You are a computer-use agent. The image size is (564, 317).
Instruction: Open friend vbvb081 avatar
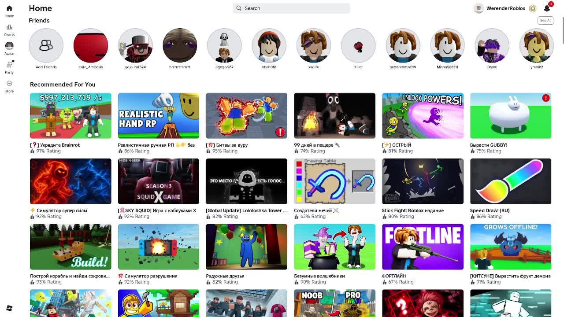[269, 45]
